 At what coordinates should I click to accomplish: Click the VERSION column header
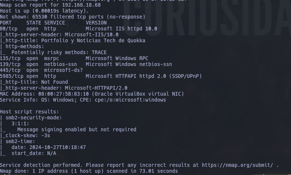[x=96, y=23]
